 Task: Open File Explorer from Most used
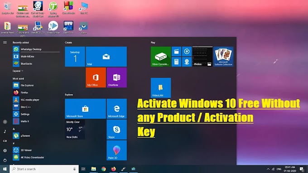[x=36, y=85]
